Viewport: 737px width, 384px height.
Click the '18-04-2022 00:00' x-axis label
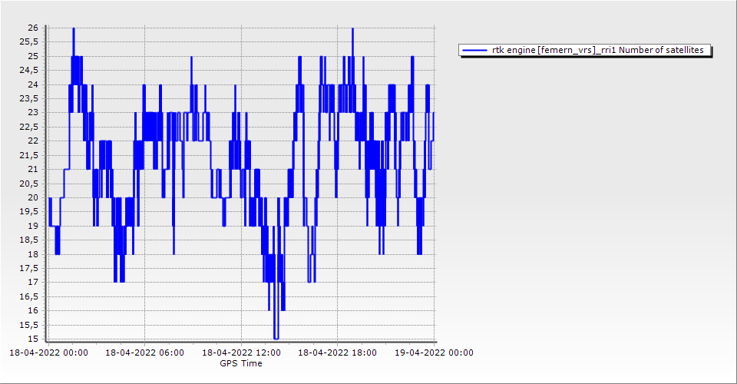click(x=48, y=353)
